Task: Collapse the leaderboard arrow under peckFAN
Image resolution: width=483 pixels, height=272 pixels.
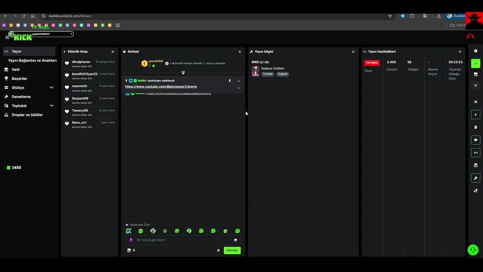Action: 183,73
